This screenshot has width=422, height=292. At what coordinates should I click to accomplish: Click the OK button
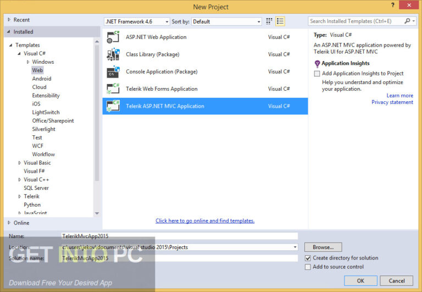click(x=360, y=280)
